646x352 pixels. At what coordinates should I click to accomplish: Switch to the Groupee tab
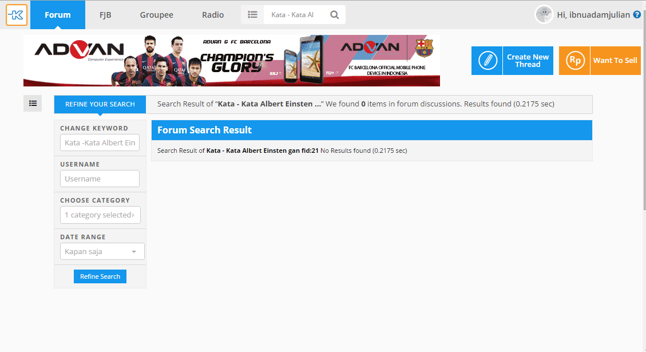point(157,15)
